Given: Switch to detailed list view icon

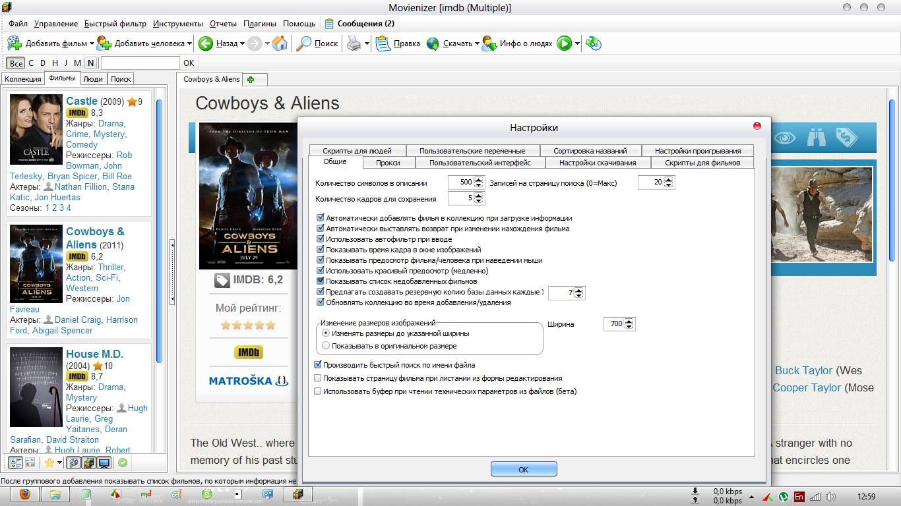Looking at the screenshot, I should (x=16, y=463).
